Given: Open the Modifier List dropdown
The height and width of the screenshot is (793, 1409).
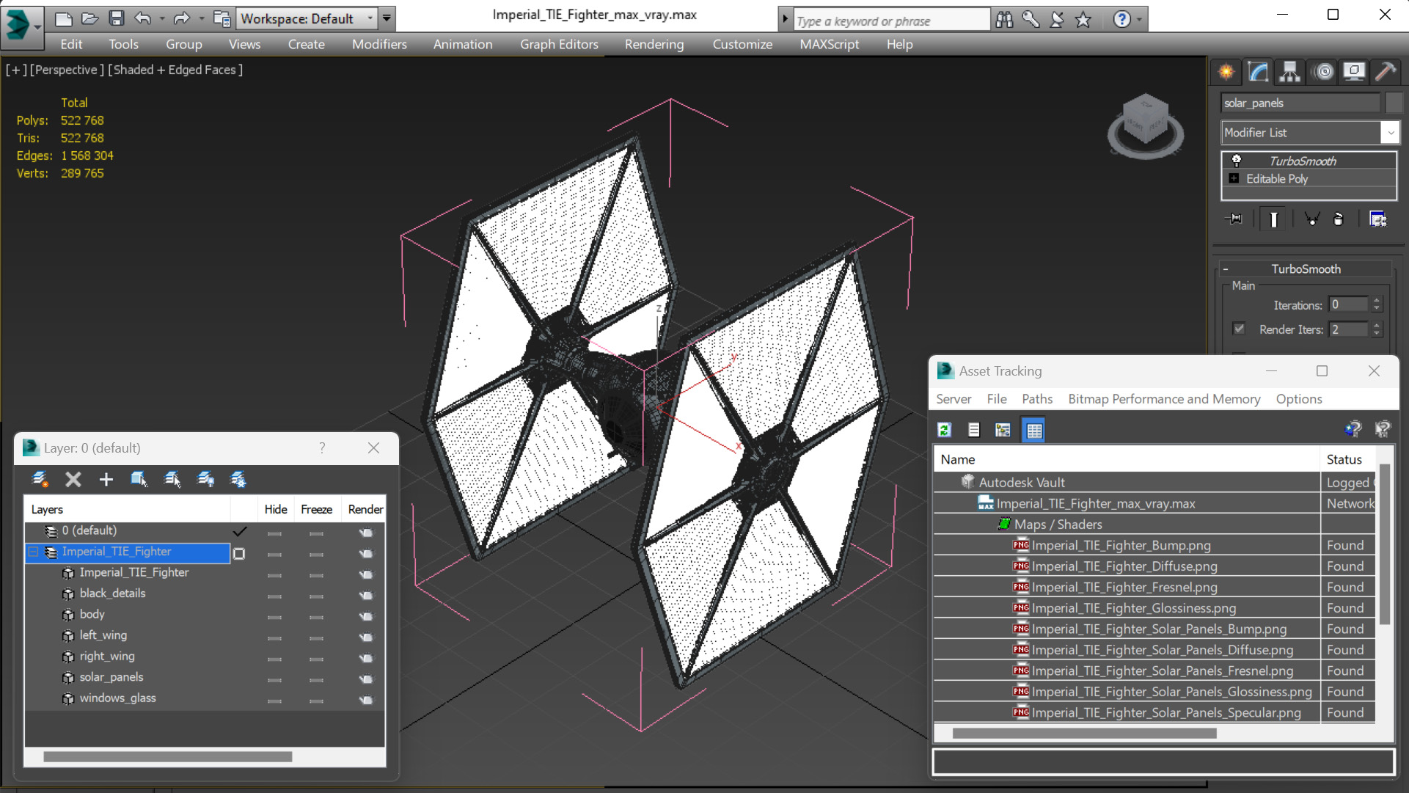Looking at the screenshot, I should (x=1310, y=132).
